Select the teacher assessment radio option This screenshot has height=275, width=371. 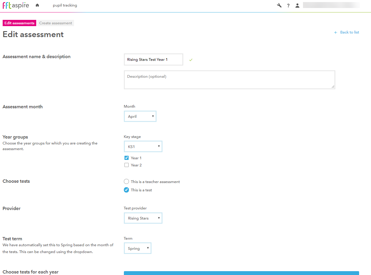(x=126, y=181)
